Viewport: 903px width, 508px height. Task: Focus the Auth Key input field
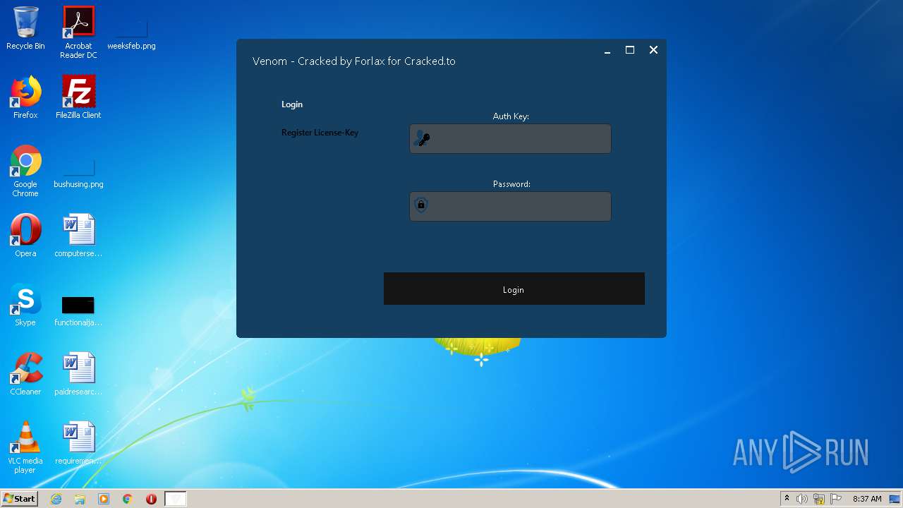pyautogui.click(x=510, y=138)
